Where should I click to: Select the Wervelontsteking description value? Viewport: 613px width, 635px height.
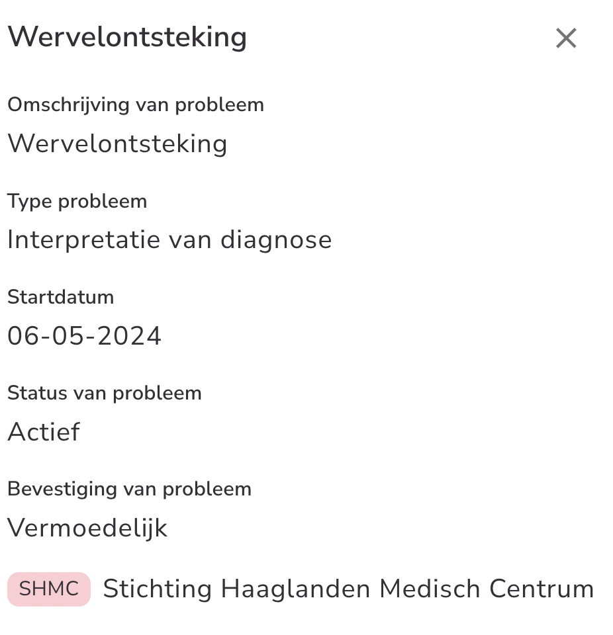coord(117,144)
